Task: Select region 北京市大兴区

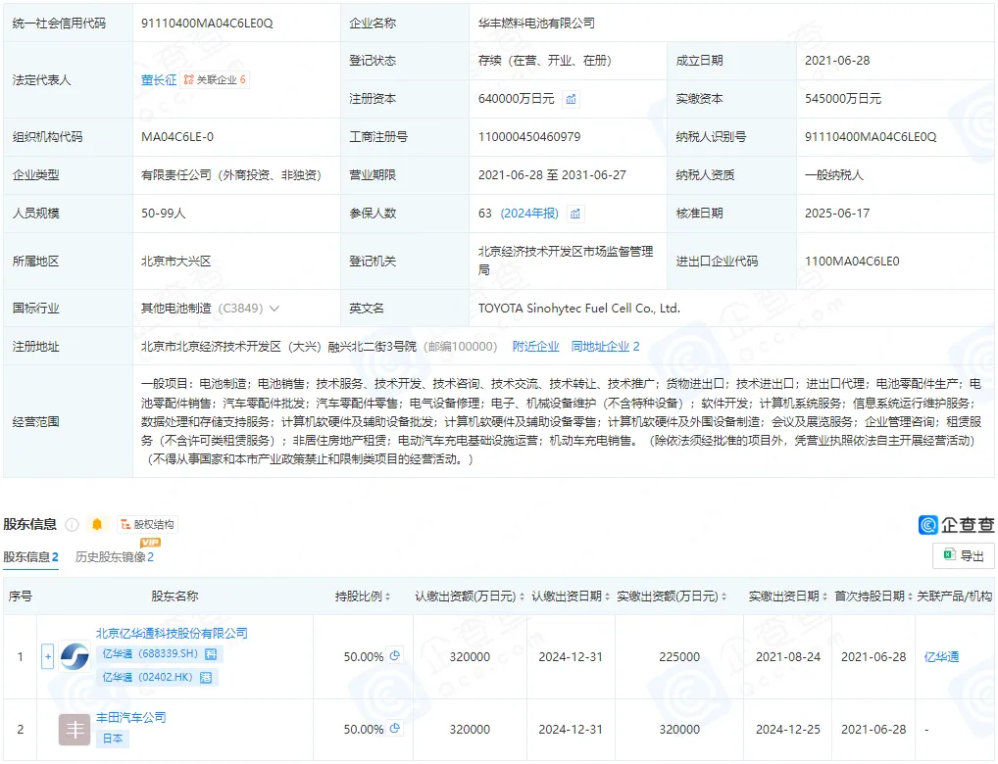Action: tap(176, 262)
